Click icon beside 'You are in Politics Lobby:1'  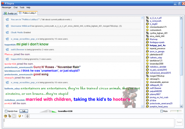pyautogui.click(x=7, y=20)
